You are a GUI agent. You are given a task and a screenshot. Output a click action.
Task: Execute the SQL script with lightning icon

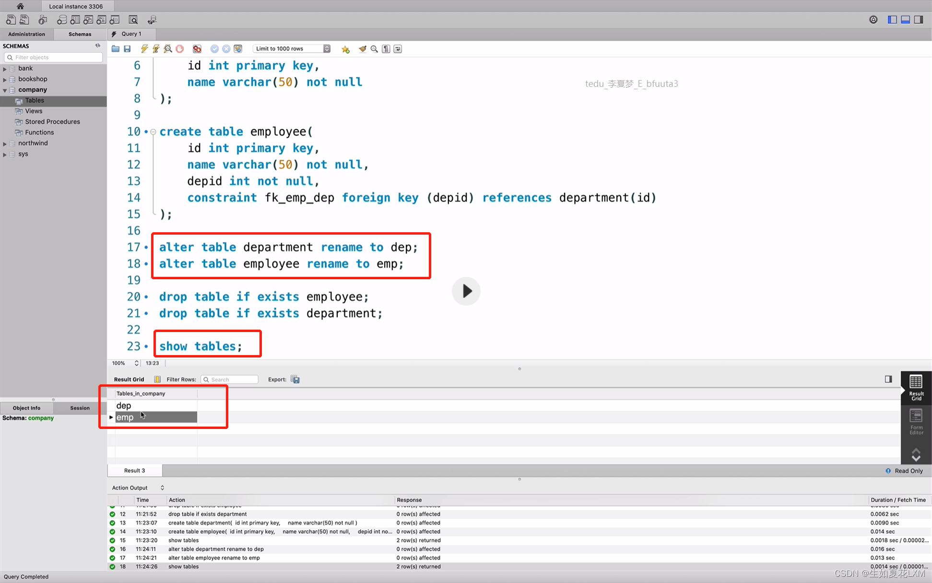coord(144,49)
